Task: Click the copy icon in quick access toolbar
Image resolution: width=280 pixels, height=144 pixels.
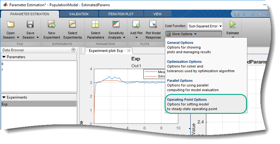Action: (252, 14)
